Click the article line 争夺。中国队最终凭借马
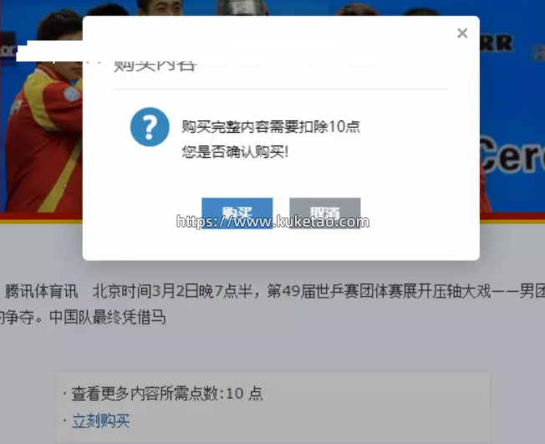This screenshot has width=545, height=444. pos(83,317)
